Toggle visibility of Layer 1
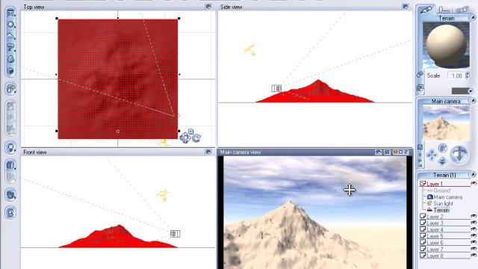The height and width of the screenshot is (269, 478). tap(473, 184)
